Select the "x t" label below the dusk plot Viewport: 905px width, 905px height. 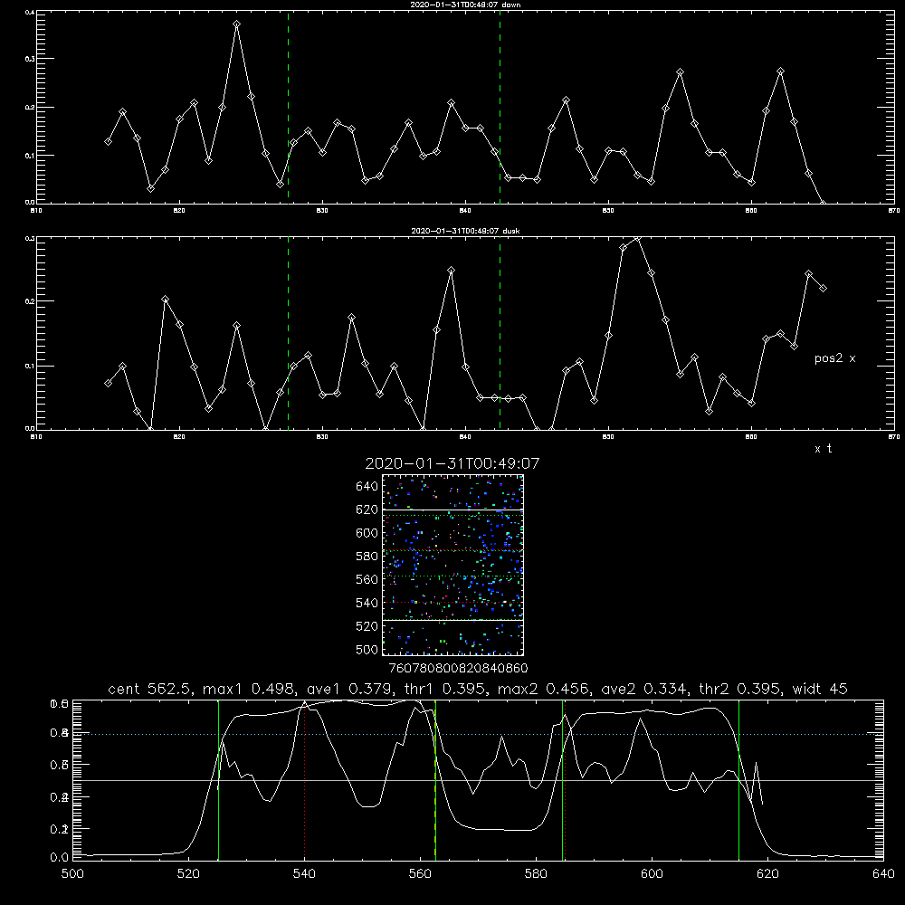point(823,449)
